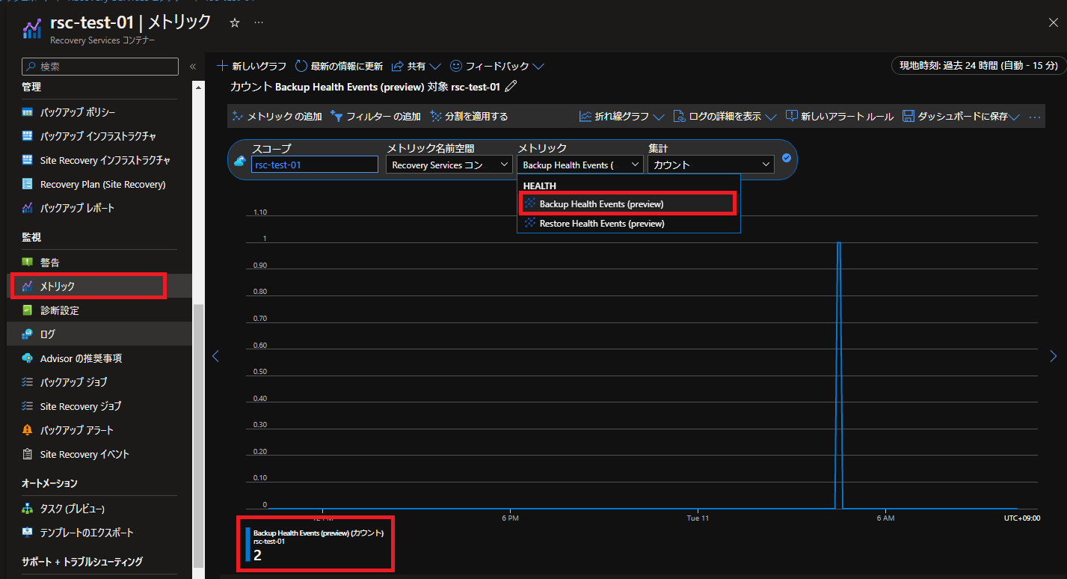1067x579 pixels.
Task: Open the 集計 カウント combo box
Action: pyautogui.click(x=711, y=165)
